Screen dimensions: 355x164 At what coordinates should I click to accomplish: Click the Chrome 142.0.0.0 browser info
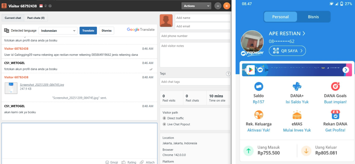[174, 155]
